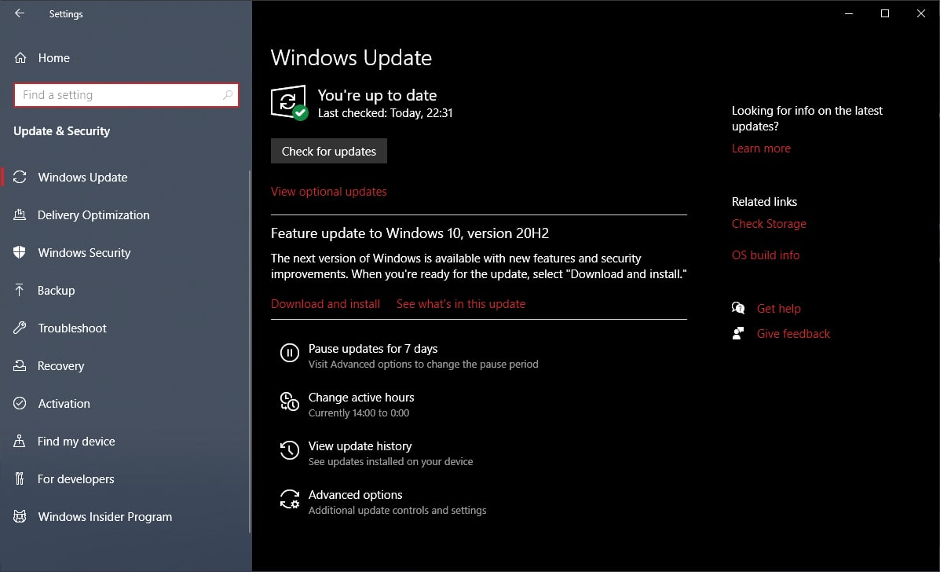Click the Windows Insider Program cat icon
Screen dimensions: 940x572
coord(20,516)
